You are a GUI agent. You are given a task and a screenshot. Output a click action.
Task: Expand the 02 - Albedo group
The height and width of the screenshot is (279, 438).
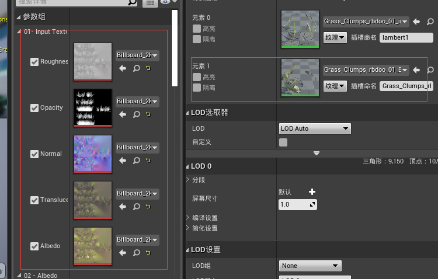click(x=19, y=275)
